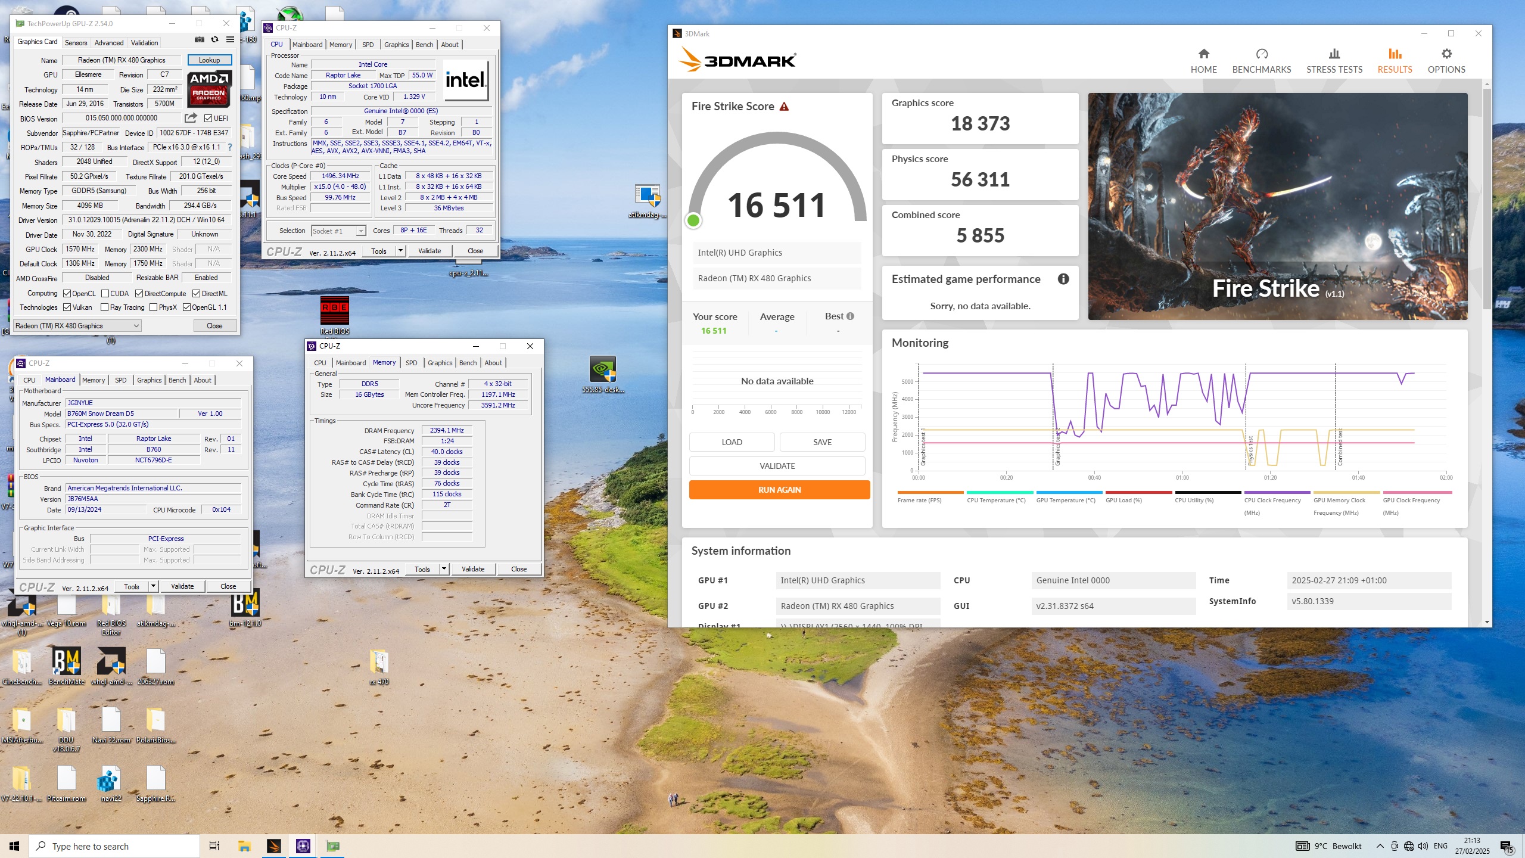The height and width of the screenshot is (858, 1525).
Task: Switch to GPU-Z Sensors tab
Action: pos(76,43)
